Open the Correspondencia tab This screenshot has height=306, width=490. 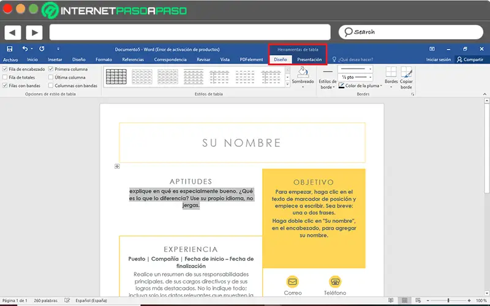coord(170,59)
